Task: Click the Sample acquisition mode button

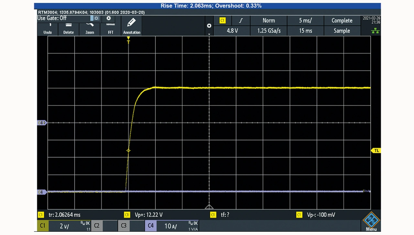Action: pyautogui.click(x=342, y=31)
